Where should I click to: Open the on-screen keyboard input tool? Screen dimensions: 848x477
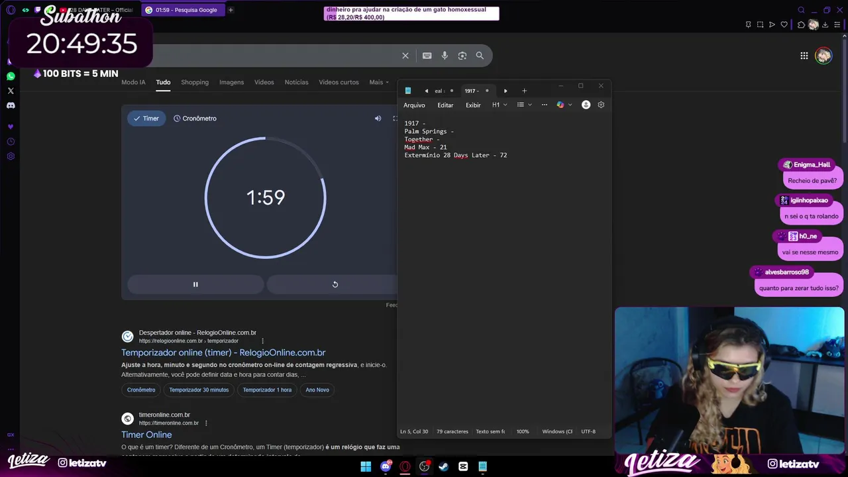(427, 56)
